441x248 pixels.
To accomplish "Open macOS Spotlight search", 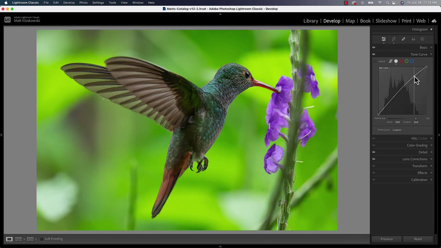I will tap(388, 3).
